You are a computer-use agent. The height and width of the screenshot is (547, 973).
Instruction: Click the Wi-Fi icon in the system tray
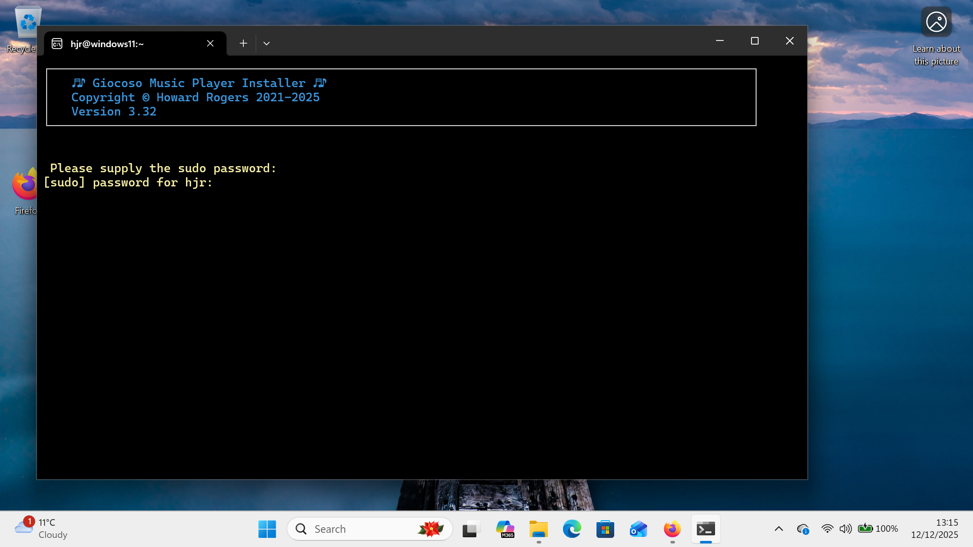[x=827, y=528]
